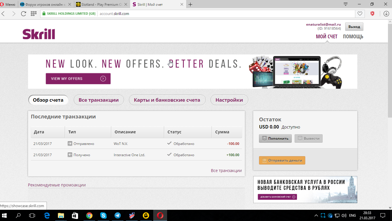Click the Получено arrow icon

click(70, 155)
